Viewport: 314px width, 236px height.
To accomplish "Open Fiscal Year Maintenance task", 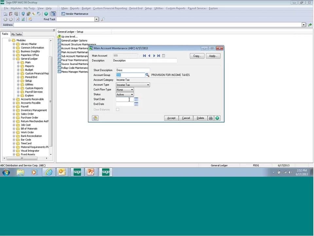I will click(x=75, y=60).
